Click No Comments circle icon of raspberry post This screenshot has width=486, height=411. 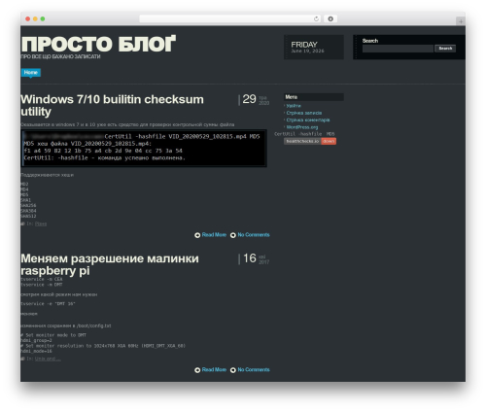[233, 370]
